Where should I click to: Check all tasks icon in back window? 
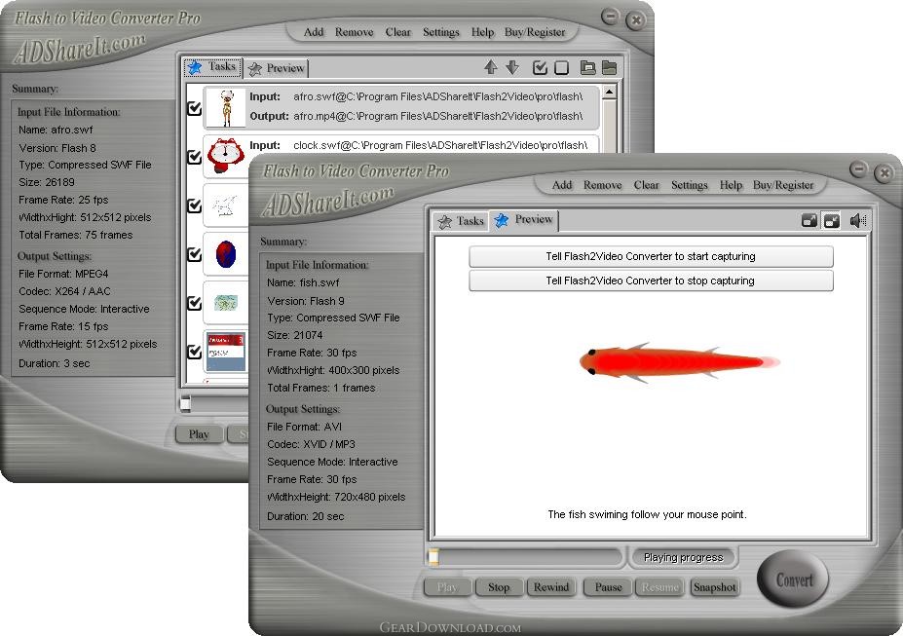click(x=540, y=67)
